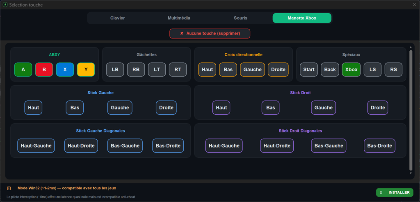Image resolution: width=420 pixels, height=202 pixels.
Task: Choose the LT trigger button
Action: (x=157, y=70)
